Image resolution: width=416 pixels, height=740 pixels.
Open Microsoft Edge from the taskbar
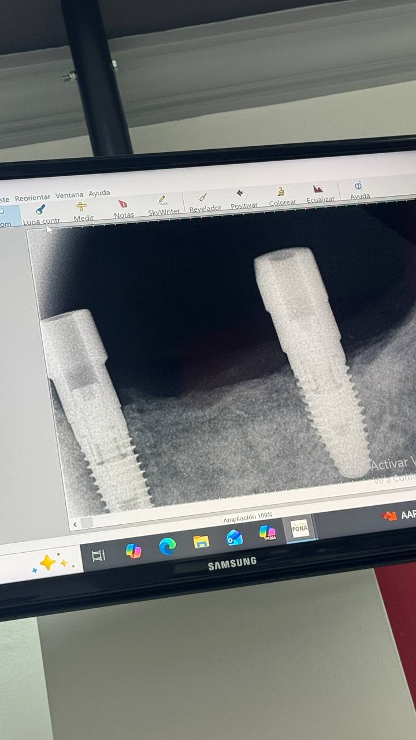(167, 546)
